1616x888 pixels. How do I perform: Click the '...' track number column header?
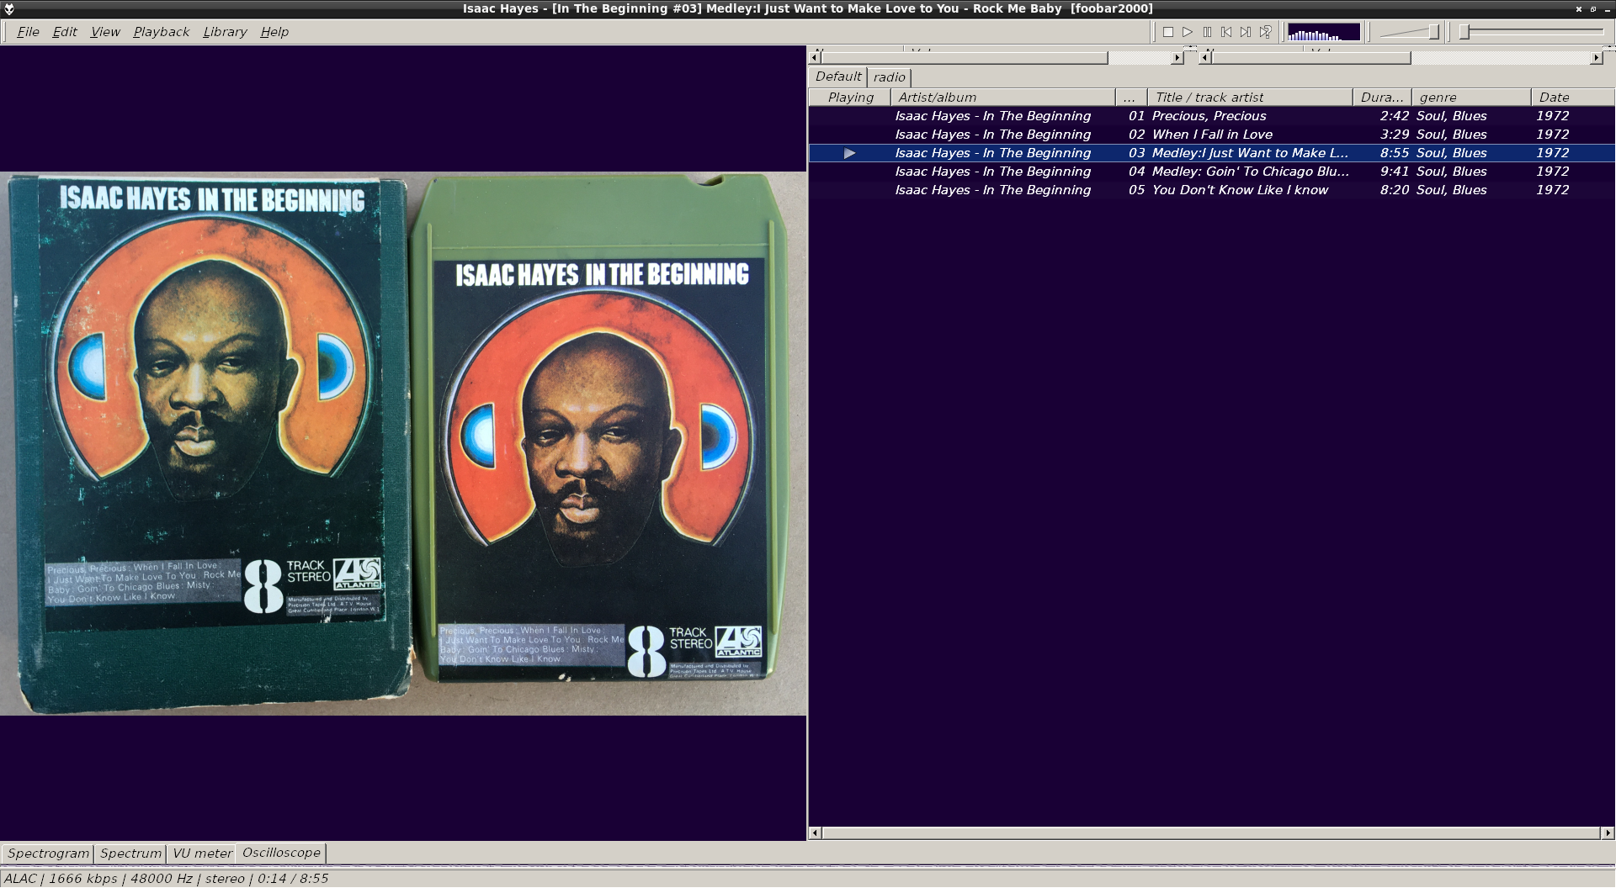coord(1132,98)
